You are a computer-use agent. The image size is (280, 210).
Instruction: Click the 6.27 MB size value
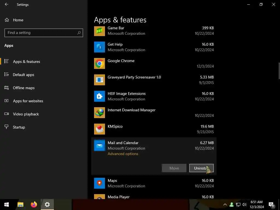tap(207, 143)
